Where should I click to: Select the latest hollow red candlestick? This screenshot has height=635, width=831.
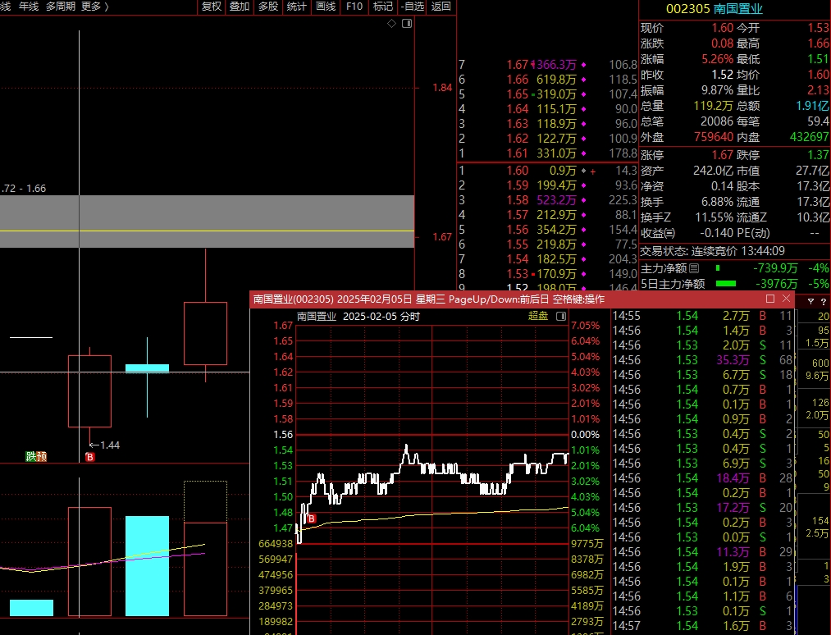(206, 333)
